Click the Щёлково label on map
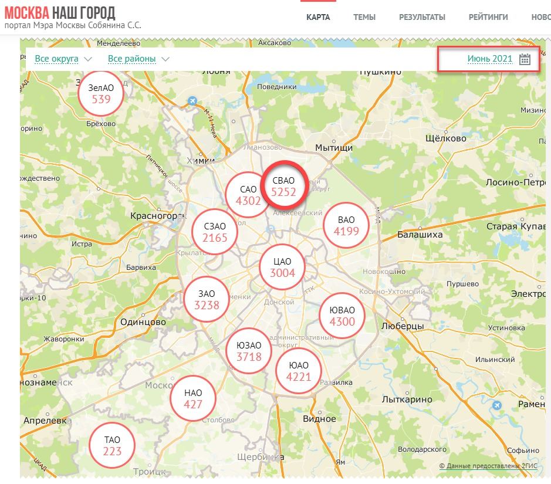The height and width of the screenshot is (484, 551). click(446, 138)
